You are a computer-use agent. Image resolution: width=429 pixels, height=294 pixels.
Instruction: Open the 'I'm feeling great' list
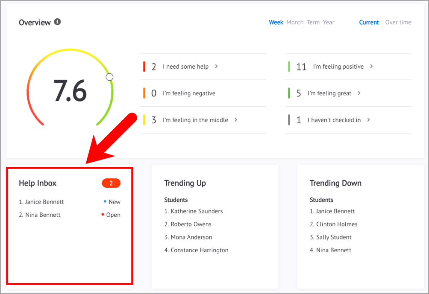pyautogui.click(x=348, y=93)
